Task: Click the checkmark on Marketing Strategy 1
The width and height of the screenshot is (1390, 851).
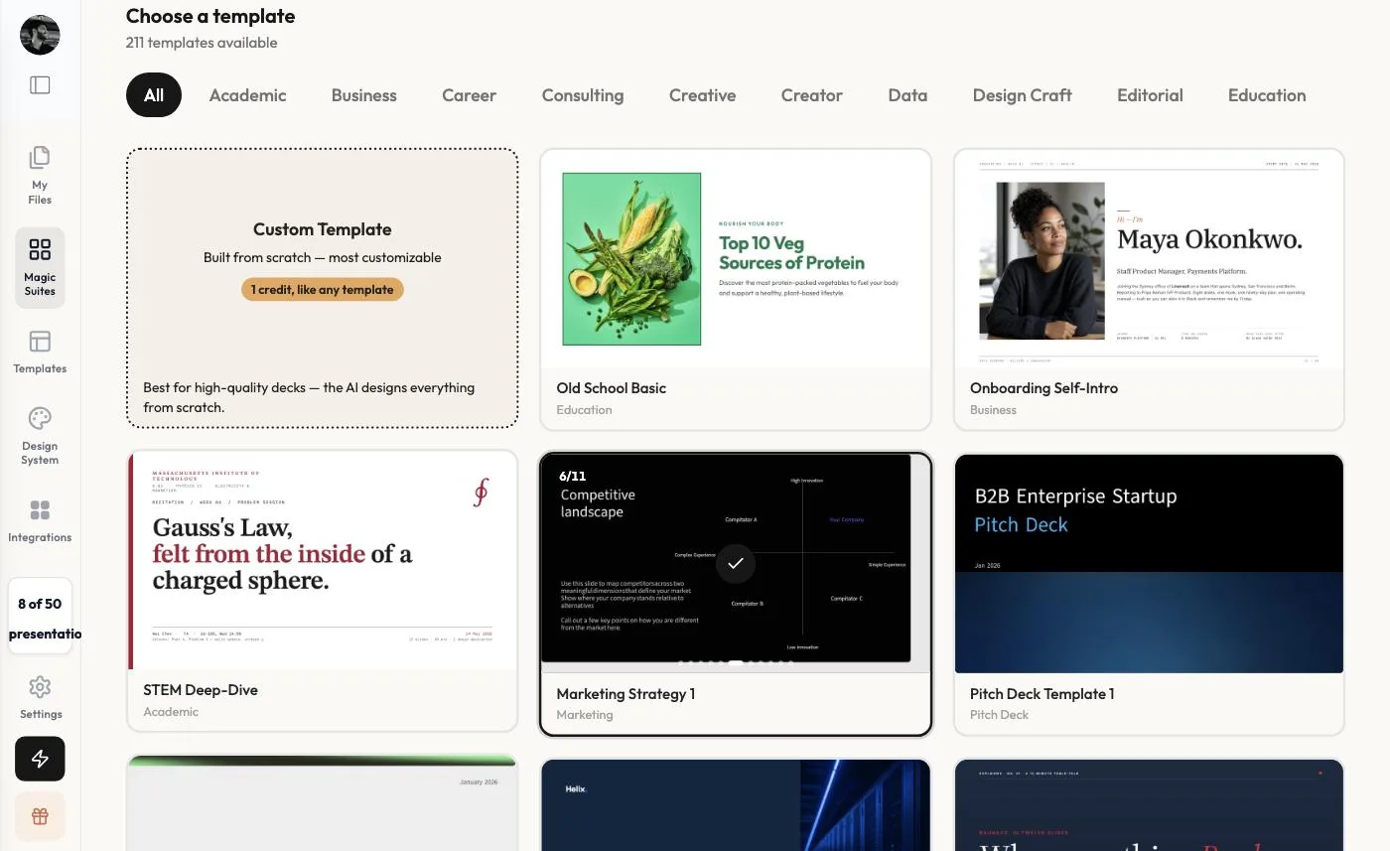Action: 735,563
